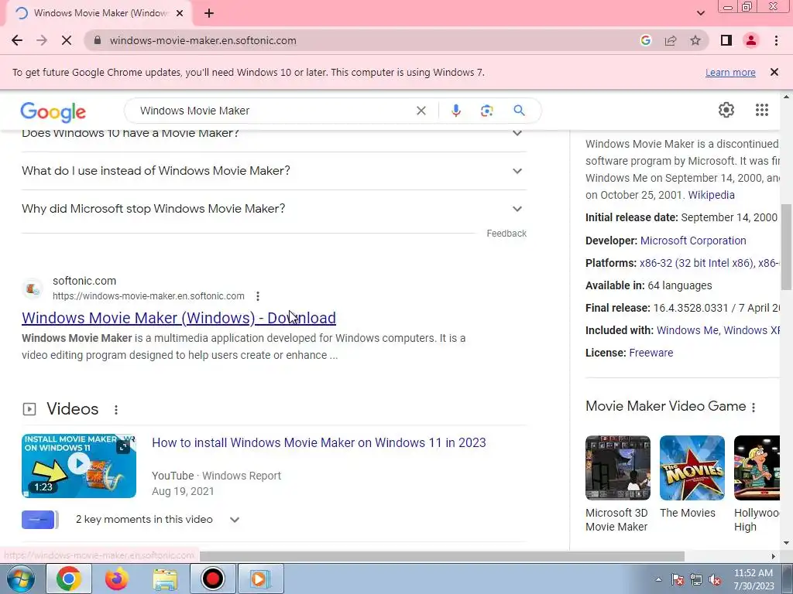Screen dimensions: 793x594
Task: Play the Install Movie Maker video thumbnail
Action: 79,466
